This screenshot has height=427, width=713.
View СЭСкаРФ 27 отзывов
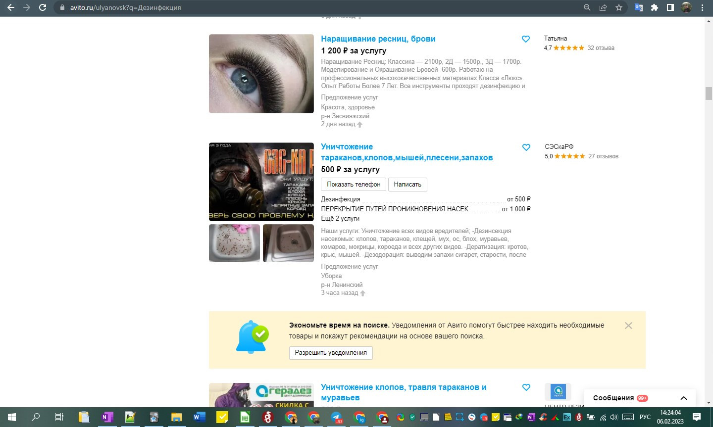click(x=603, y=156)
